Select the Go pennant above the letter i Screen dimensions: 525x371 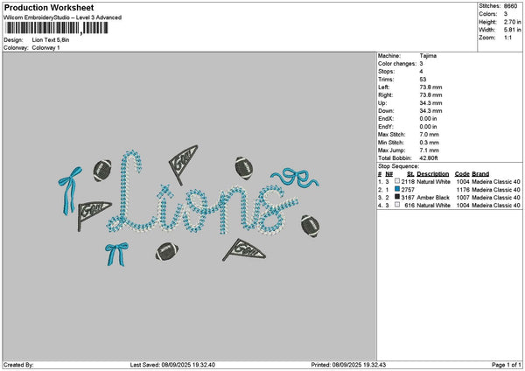tap(183, 164)
